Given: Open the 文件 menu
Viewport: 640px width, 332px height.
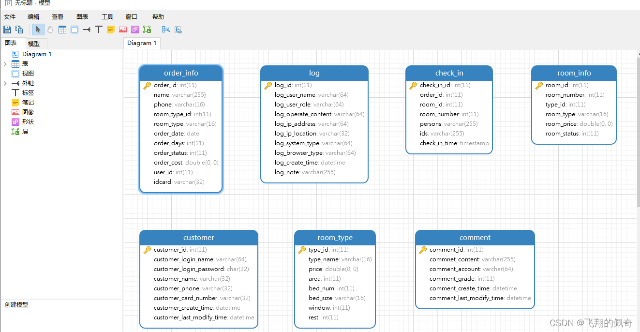Looking at the screenshot, I should (10, 17).
